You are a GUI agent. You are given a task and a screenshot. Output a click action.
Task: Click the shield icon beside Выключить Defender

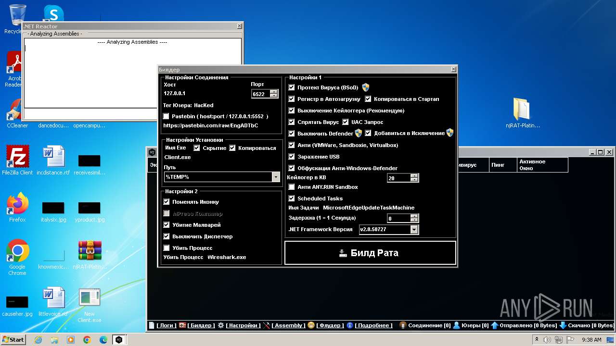coord(359,133)
